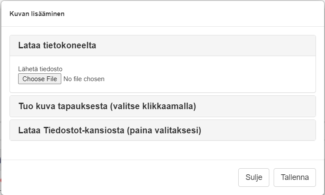Dismiss image dialog using Sulje button
This screenshot has width=325, height=195.
tap(253, 177)
